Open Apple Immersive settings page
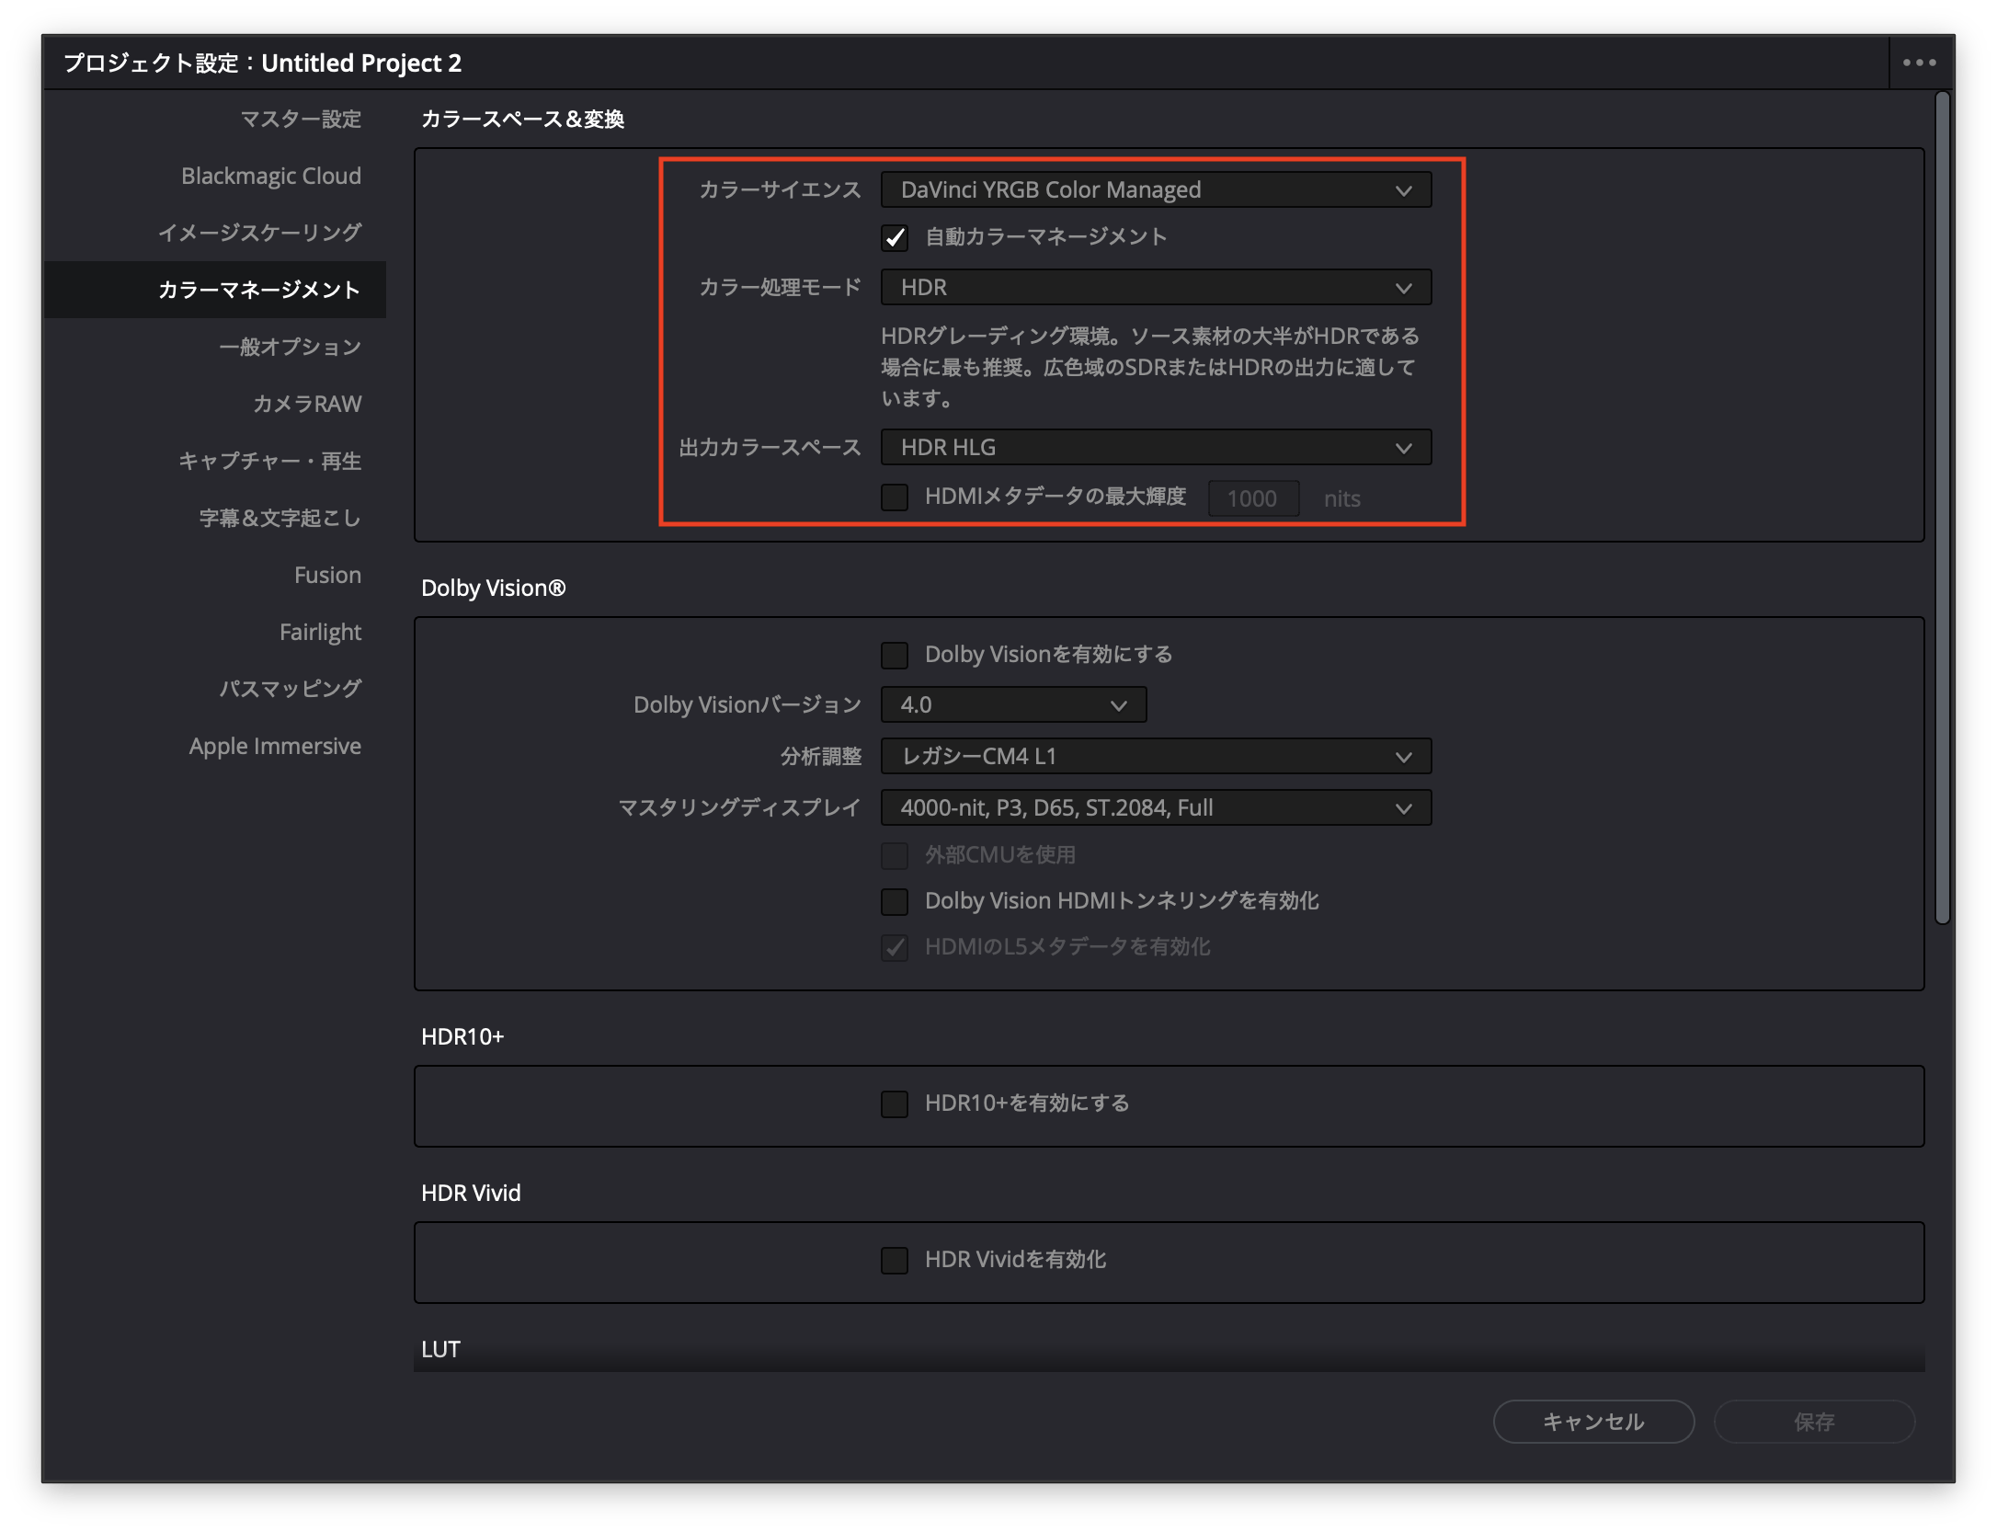The width and height of the screenshot is (1997, 1532). click(276, 746)
